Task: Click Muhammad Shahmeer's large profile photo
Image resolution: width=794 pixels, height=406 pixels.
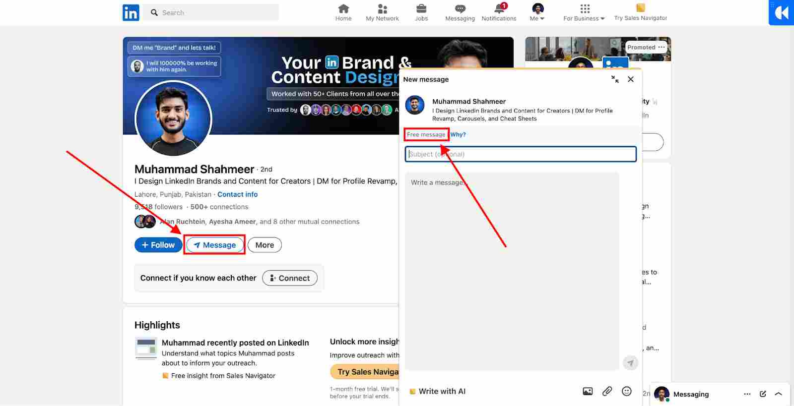Action: (x=174, y=118)
